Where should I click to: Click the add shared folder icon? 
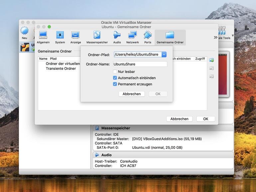click(x=211, y=60)
